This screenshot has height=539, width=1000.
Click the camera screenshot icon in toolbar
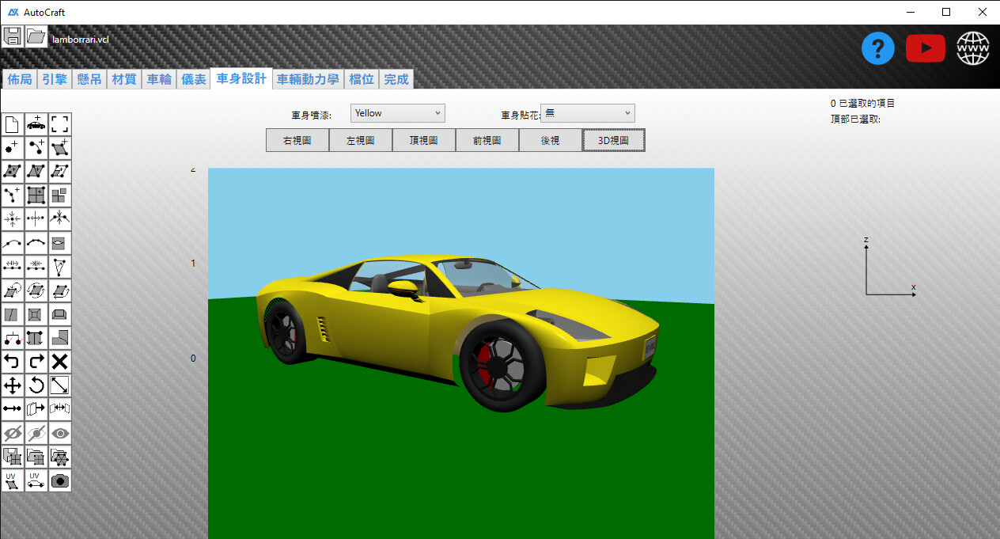click(60, 480)
